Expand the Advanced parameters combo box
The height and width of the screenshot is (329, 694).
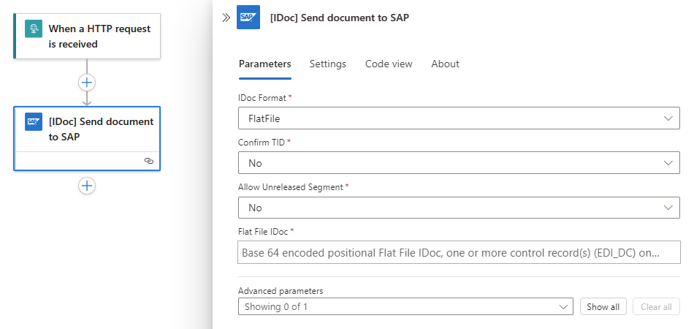[405, 307]
